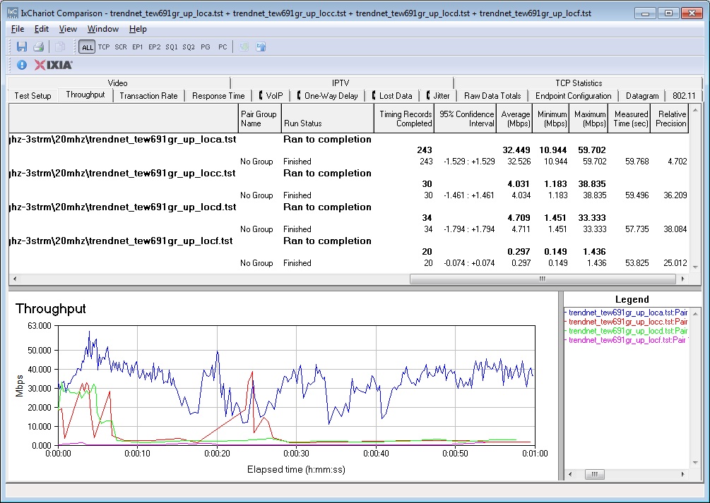Select the trendnet_tew691gr_up_locd.tst row

[349, 207]
